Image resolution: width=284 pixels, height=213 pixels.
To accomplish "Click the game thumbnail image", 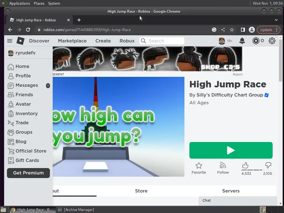I will (118, 126).
